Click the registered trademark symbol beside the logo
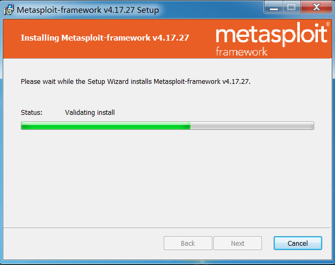 [x=328, y=24]
